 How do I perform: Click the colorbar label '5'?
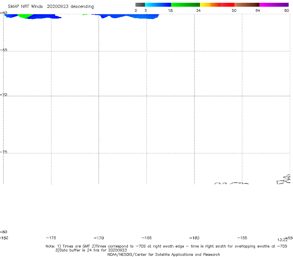(146, 11)
